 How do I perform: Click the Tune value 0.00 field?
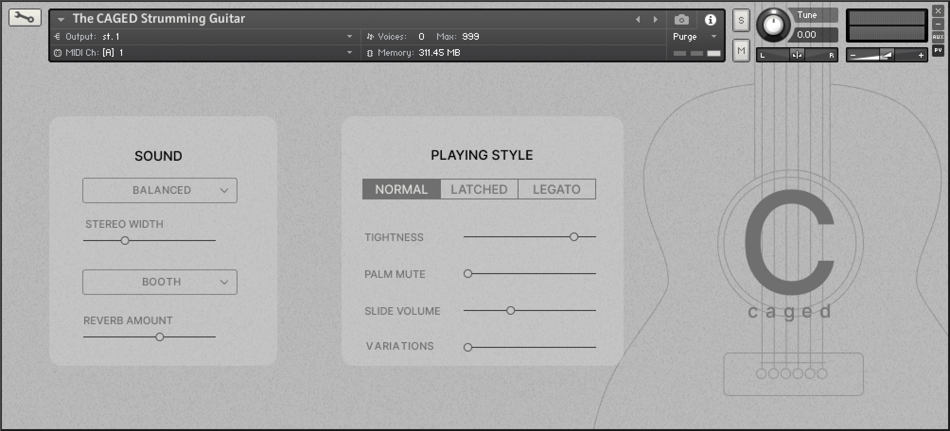[x=816, y=34]
